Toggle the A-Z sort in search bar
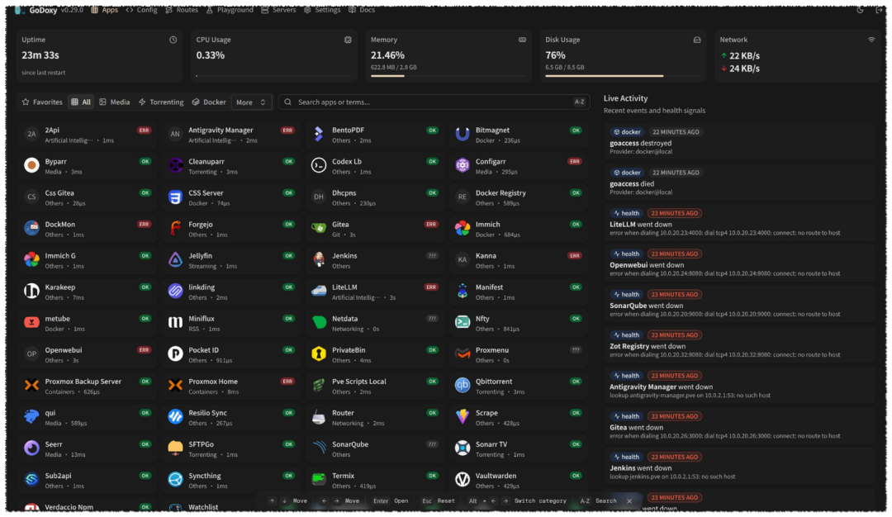 [x=579, y=102]
